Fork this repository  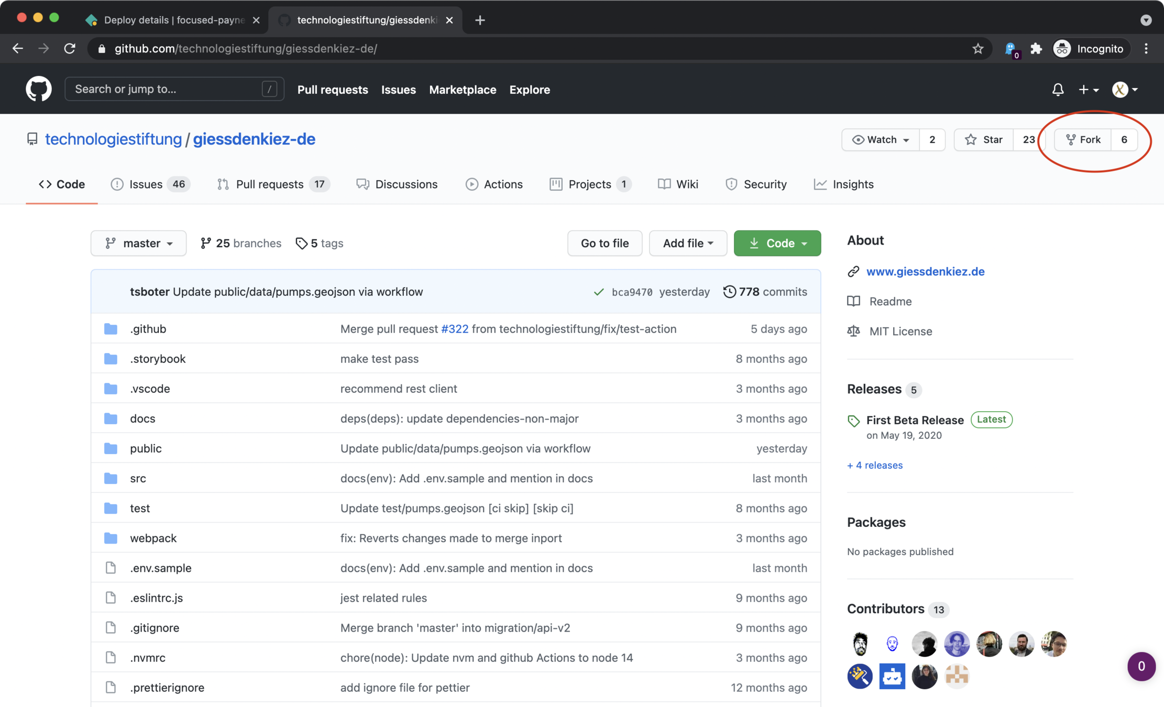[x=1083, y=140]
